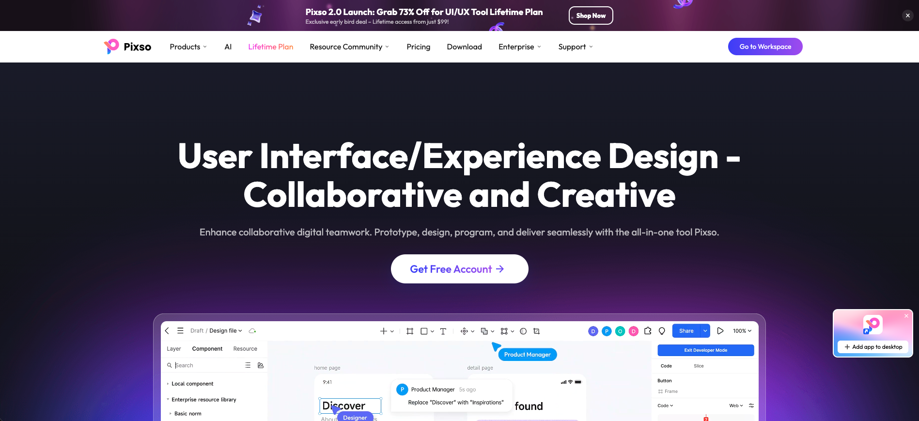Click the hamburger menu icon beside Draft

click(x=180, y=331)
